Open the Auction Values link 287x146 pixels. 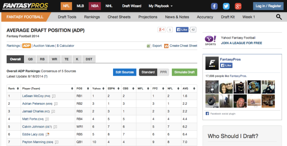pos(44,46)
